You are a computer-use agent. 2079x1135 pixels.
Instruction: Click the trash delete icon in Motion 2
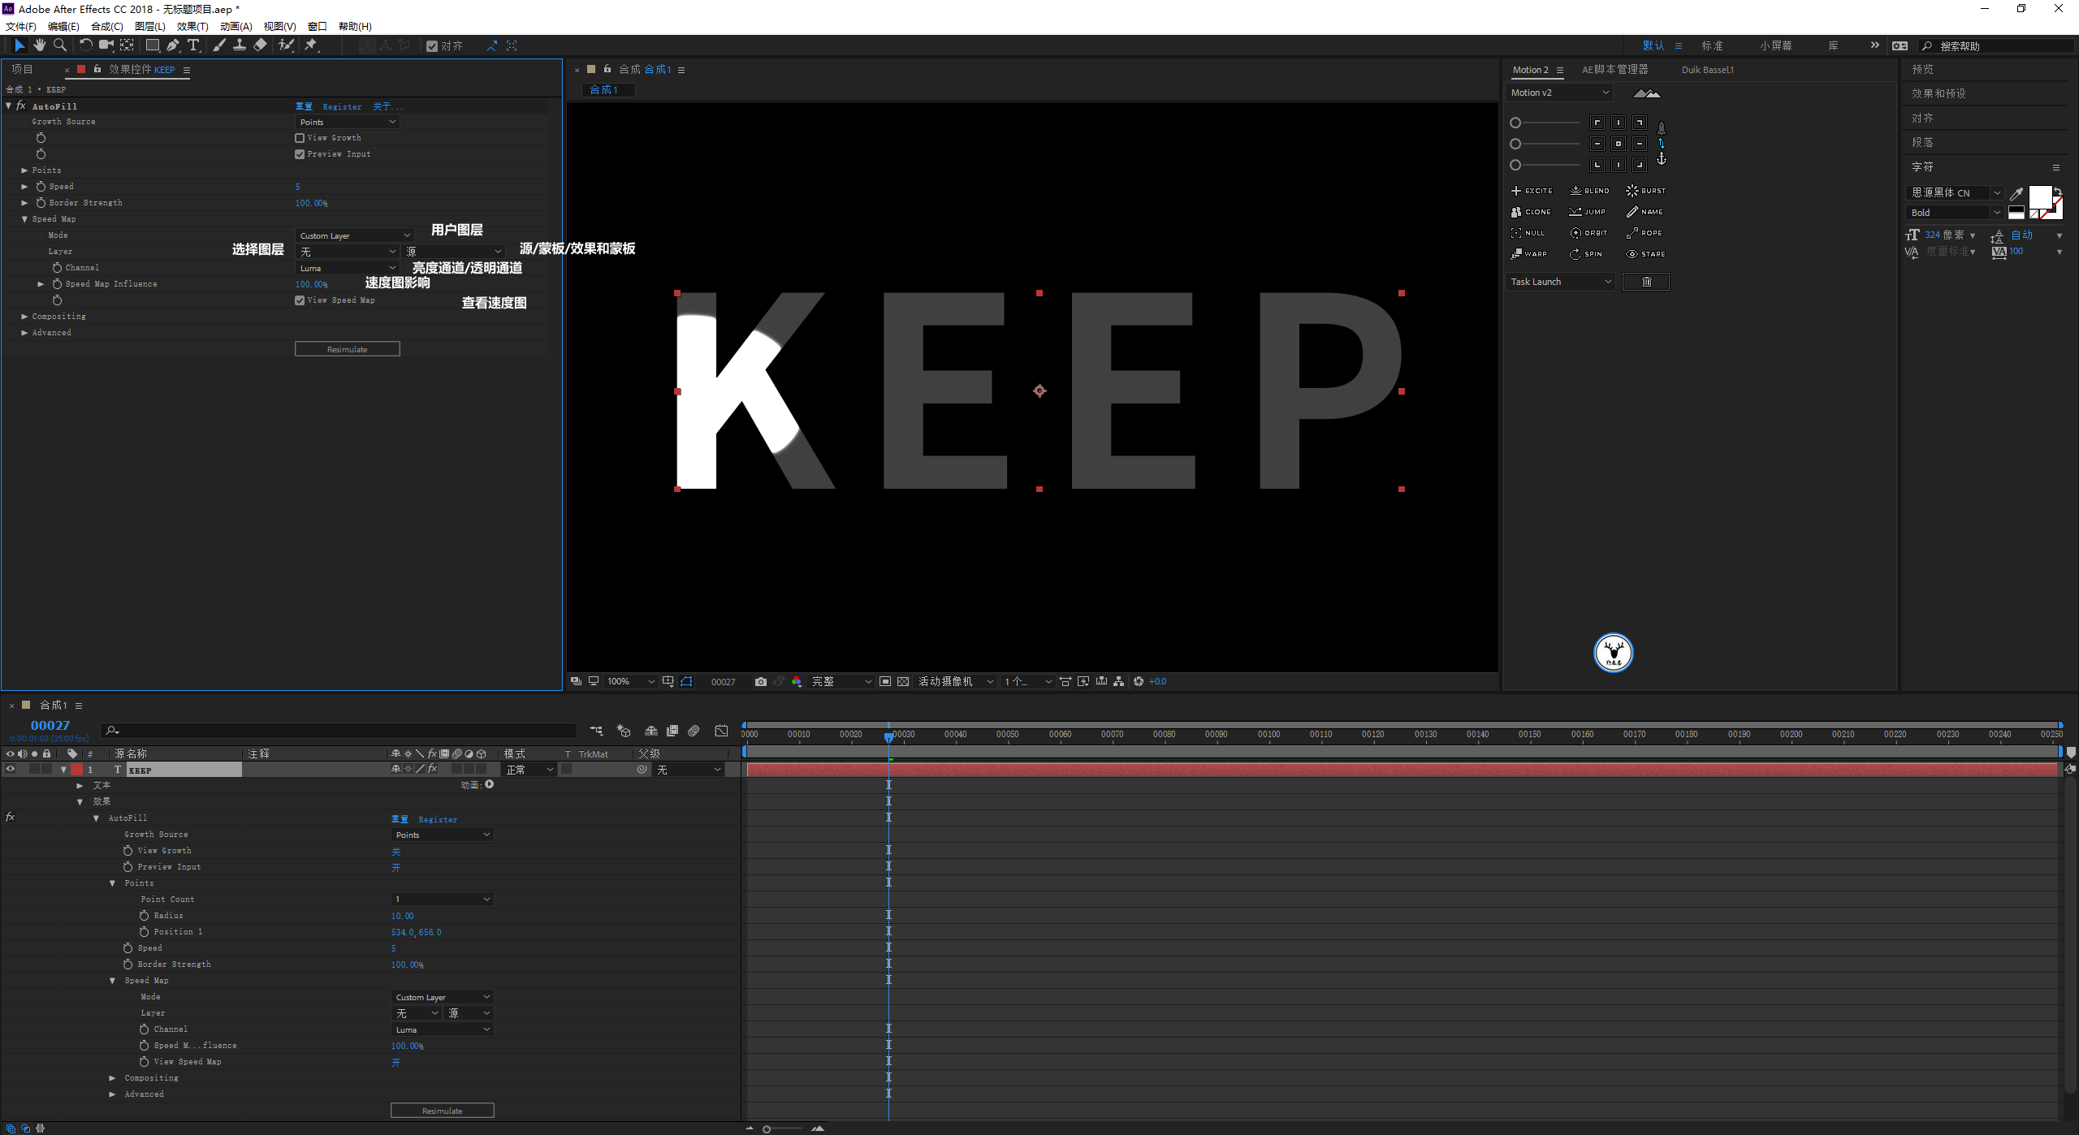pyautogui.click(x=1646, y=282)
